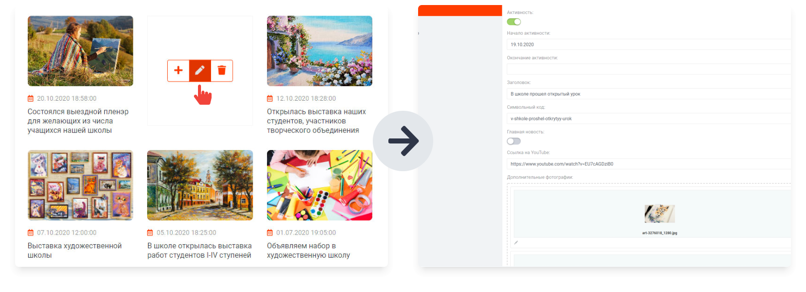Screen dimensions: 806x292
Task: Open news about выездной пленэр
Action: 78,121
